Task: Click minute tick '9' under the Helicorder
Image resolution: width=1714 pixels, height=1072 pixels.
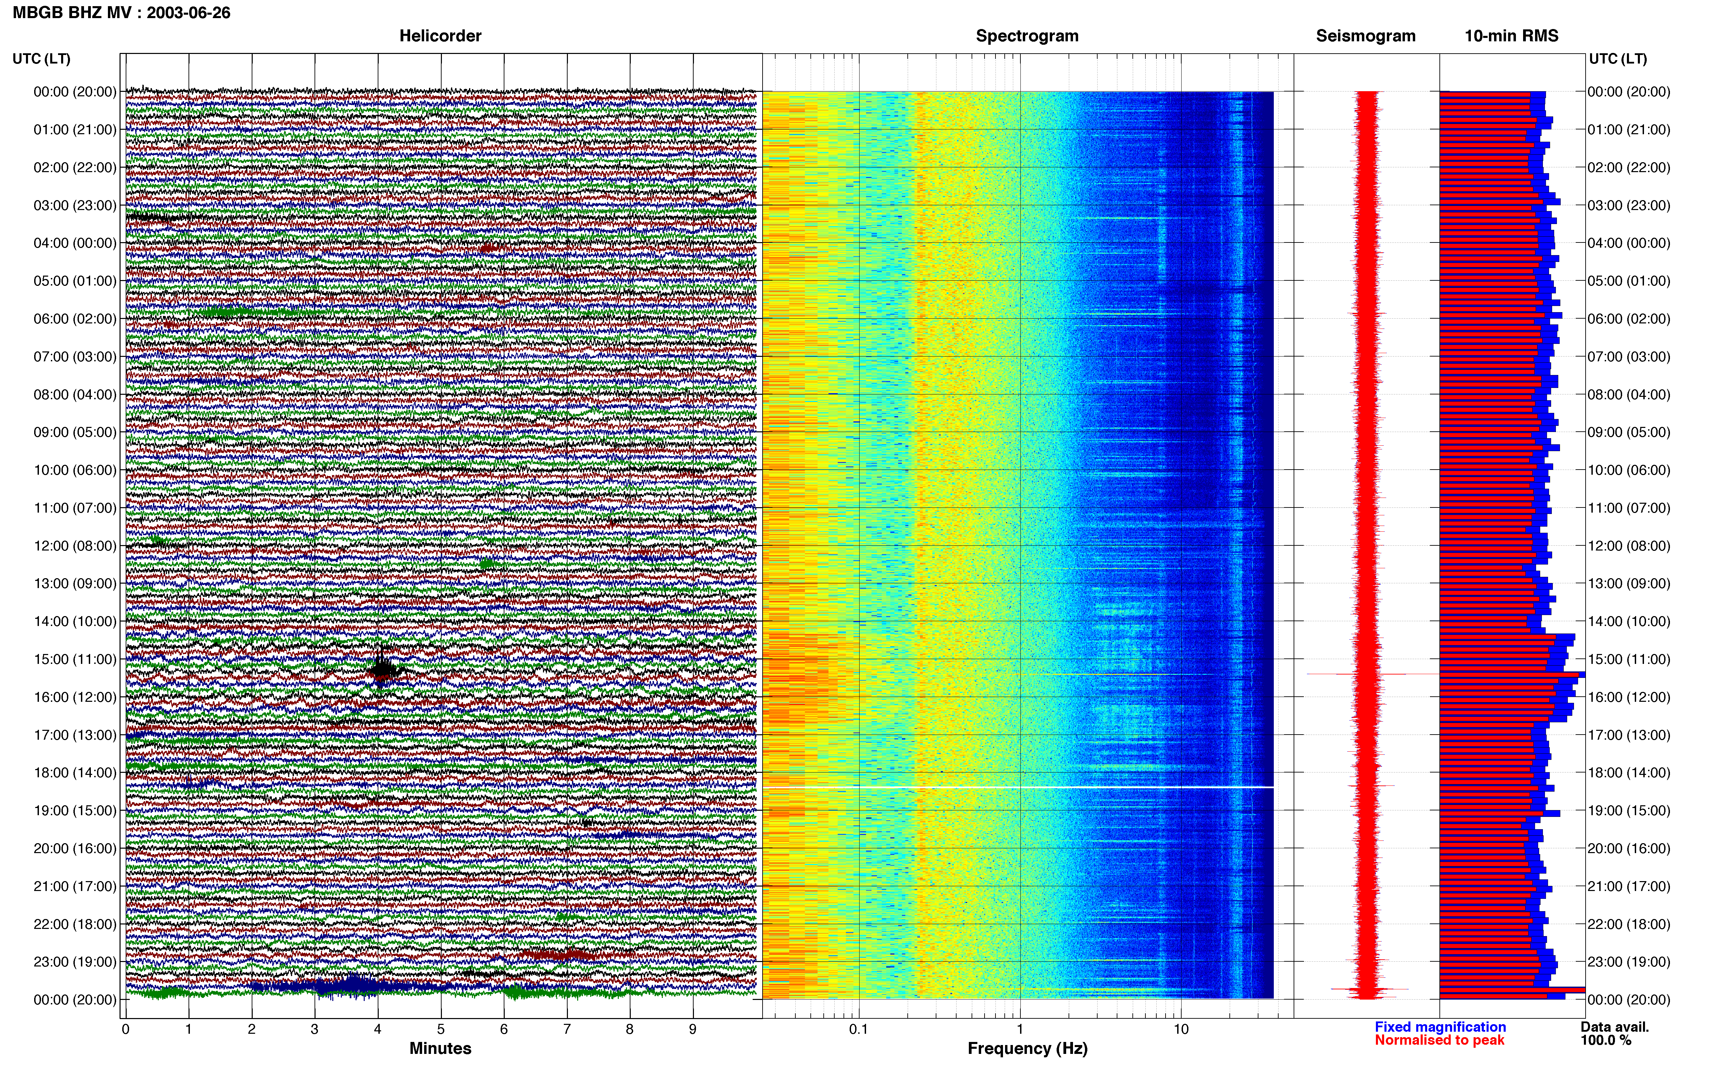Action: click(x=693, y=1029)
